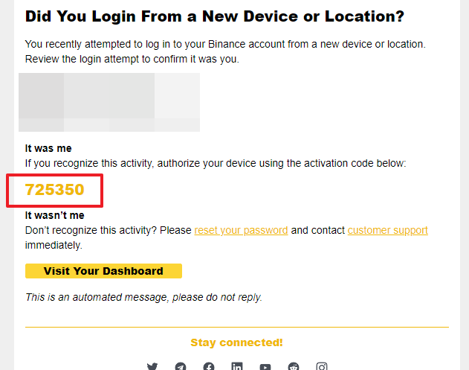Screen dimensions: 469x370
Task: Open the YouTube social icon
Action: tap(265, 366)
